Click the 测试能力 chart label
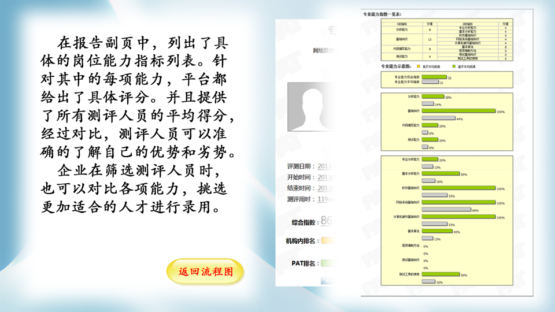The image size is (555, 312). click(413, 140)
